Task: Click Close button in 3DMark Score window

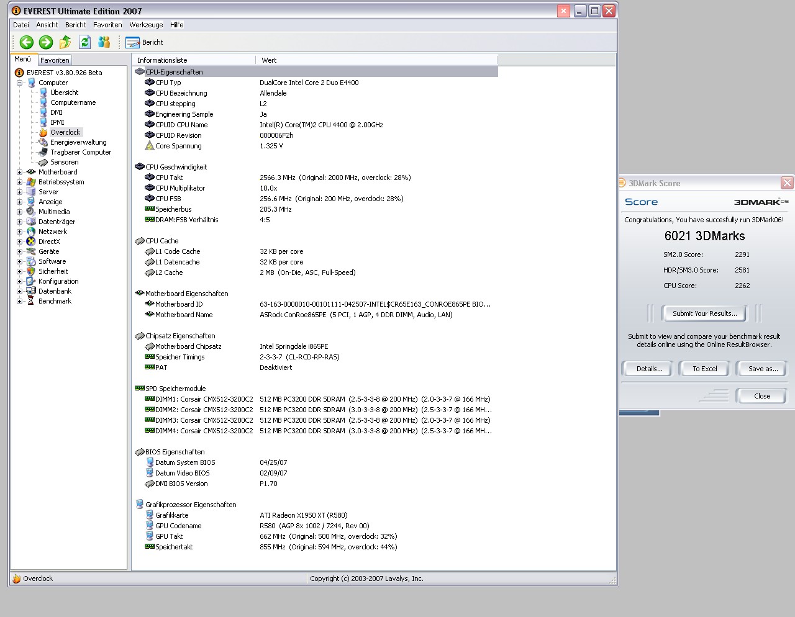Action: (762, 396)
